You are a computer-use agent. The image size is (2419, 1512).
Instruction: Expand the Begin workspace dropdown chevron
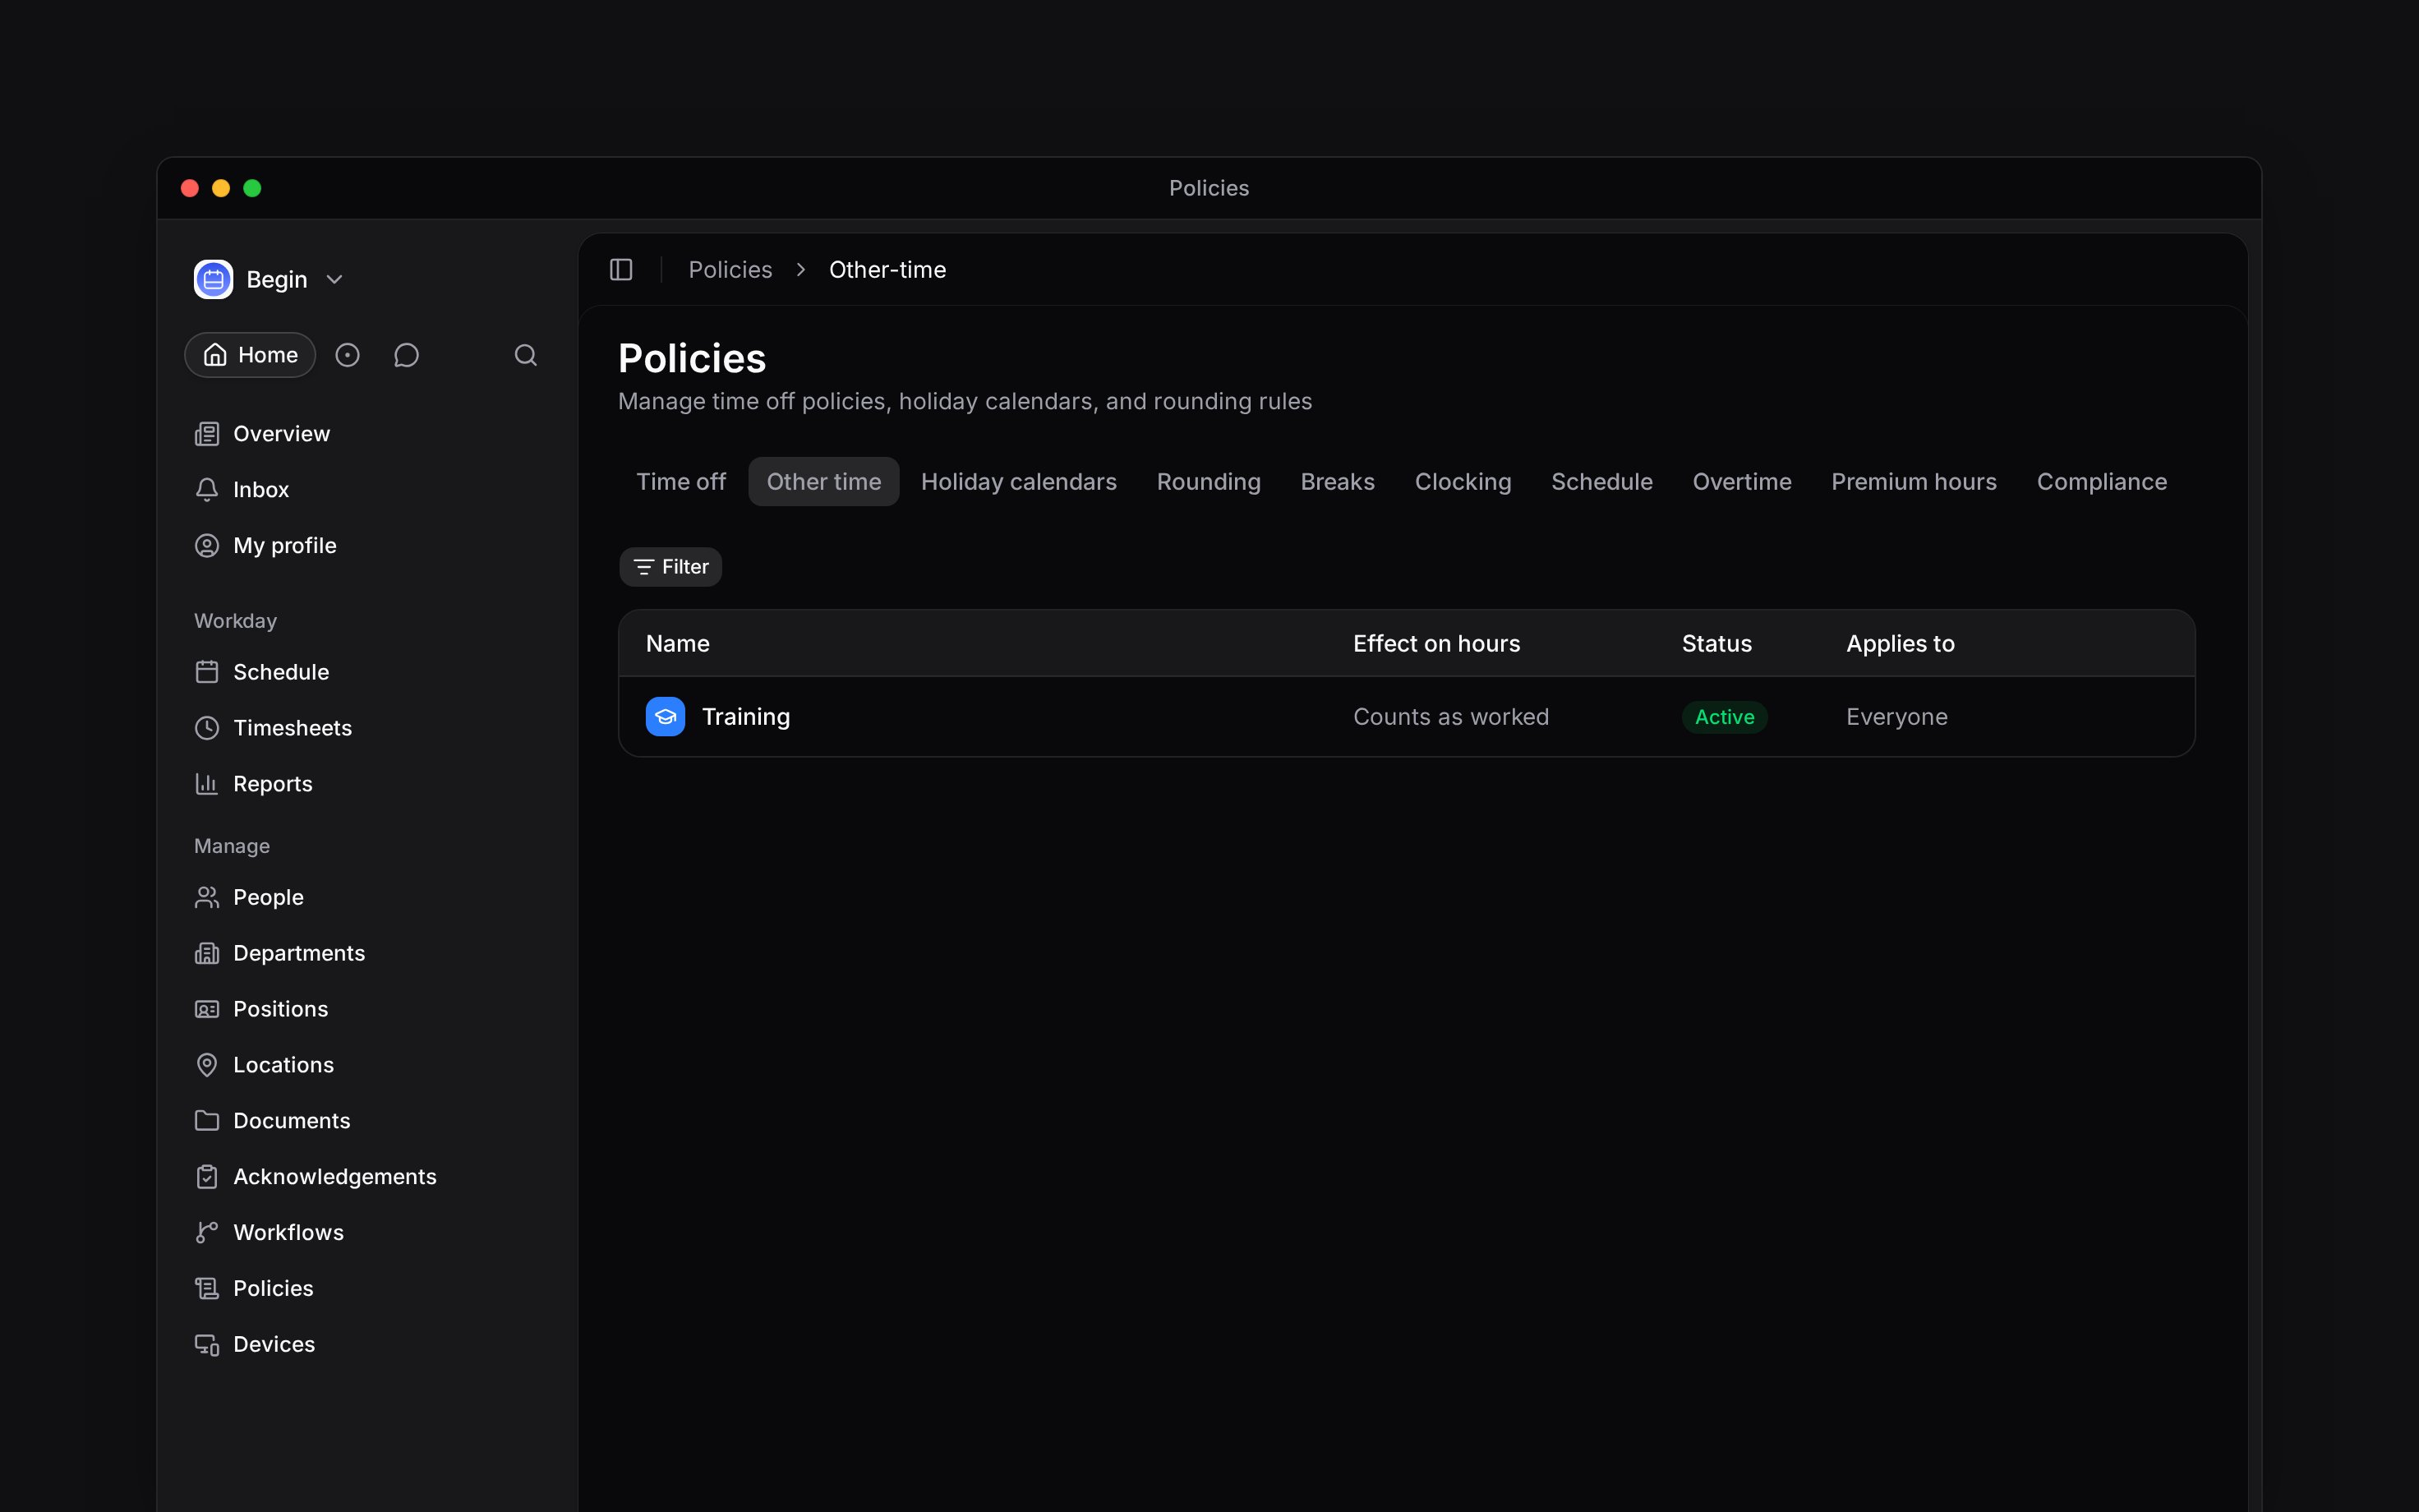coord(335,280)
